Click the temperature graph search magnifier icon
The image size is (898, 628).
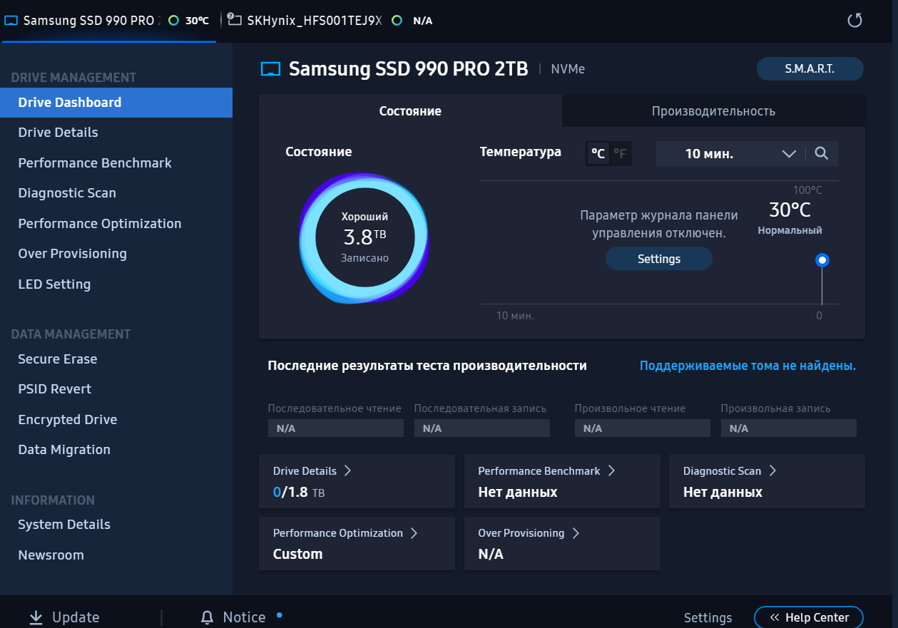822,153
